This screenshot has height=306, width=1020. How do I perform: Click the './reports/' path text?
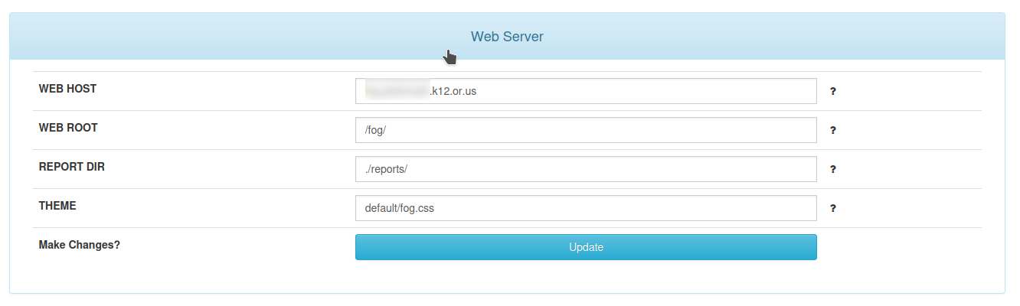click(x=386, y=169)
